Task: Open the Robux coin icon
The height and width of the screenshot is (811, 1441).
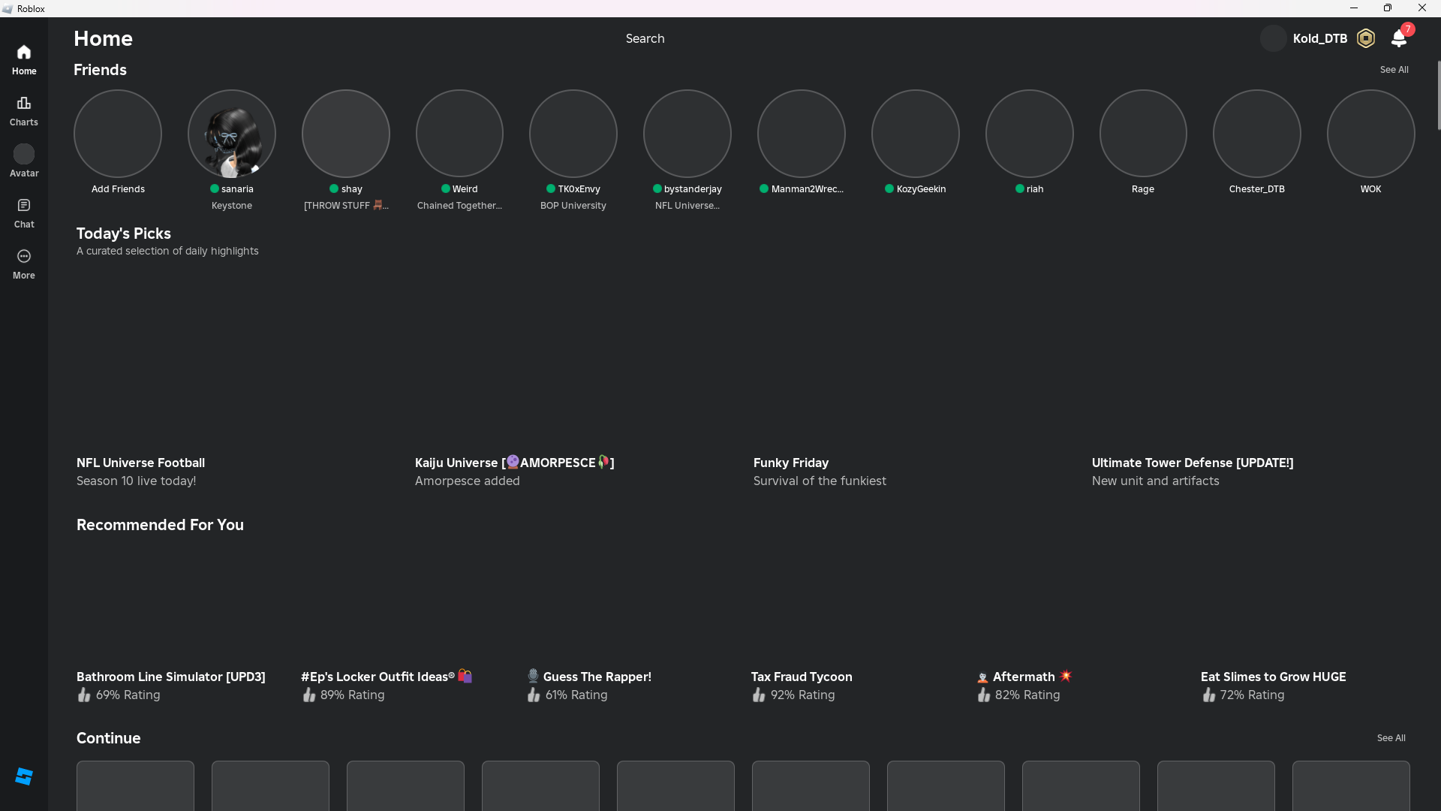Action: pos(1366,38)
